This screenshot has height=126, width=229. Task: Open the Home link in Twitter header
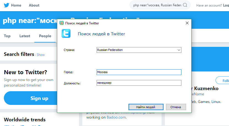pos(16,5)
